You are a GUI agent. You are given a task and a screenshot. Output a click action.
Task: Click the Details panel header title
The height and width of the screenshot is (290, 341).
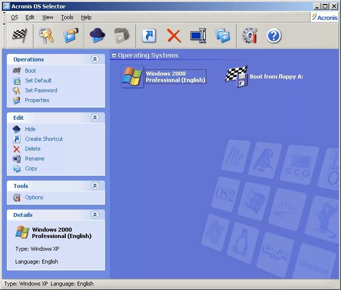(x=23, y=215)
